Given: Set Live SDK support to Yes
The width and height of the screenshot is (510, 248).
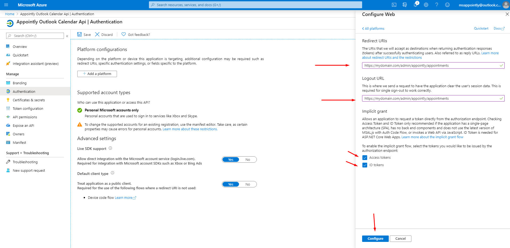Looking at the screenshot, I should [x=231, y=159].
